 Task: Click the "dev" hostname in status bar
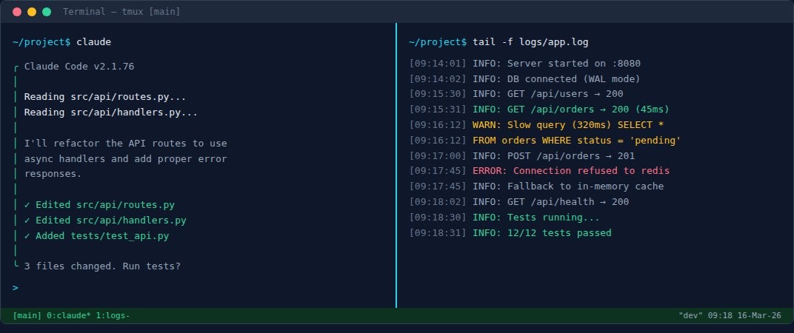(691, 315)
